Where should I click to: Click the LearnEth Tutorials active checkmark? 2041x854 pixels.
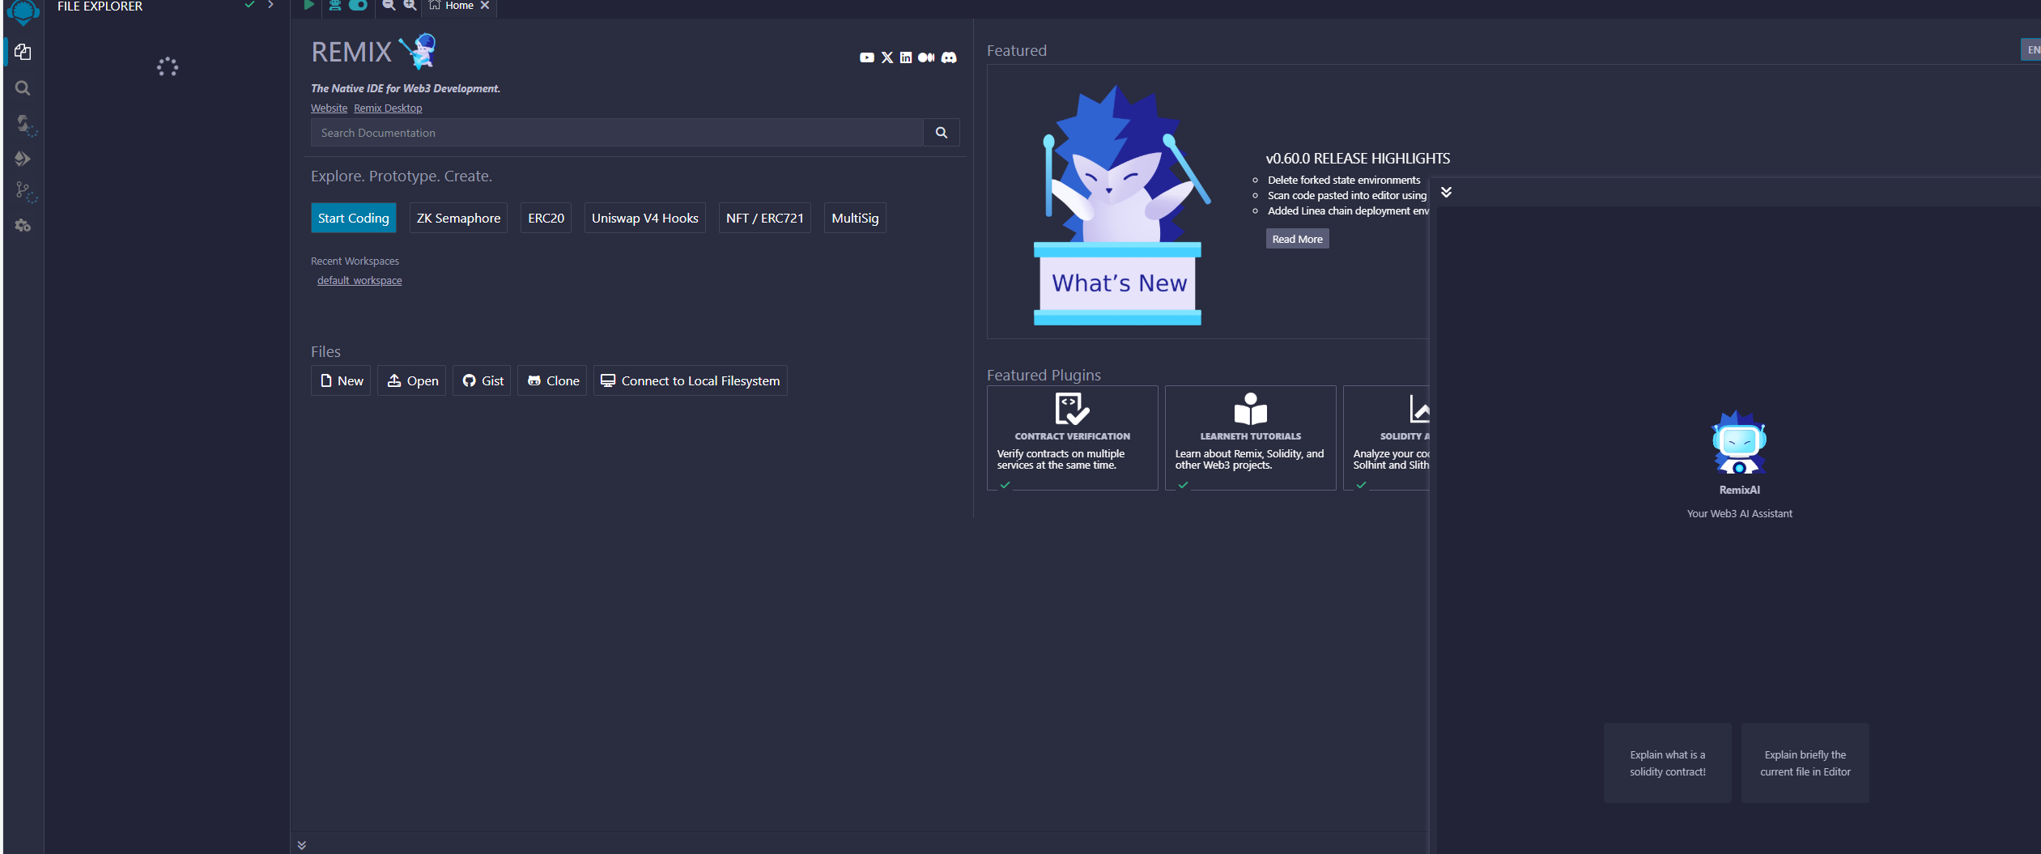tap(1183, 485)
